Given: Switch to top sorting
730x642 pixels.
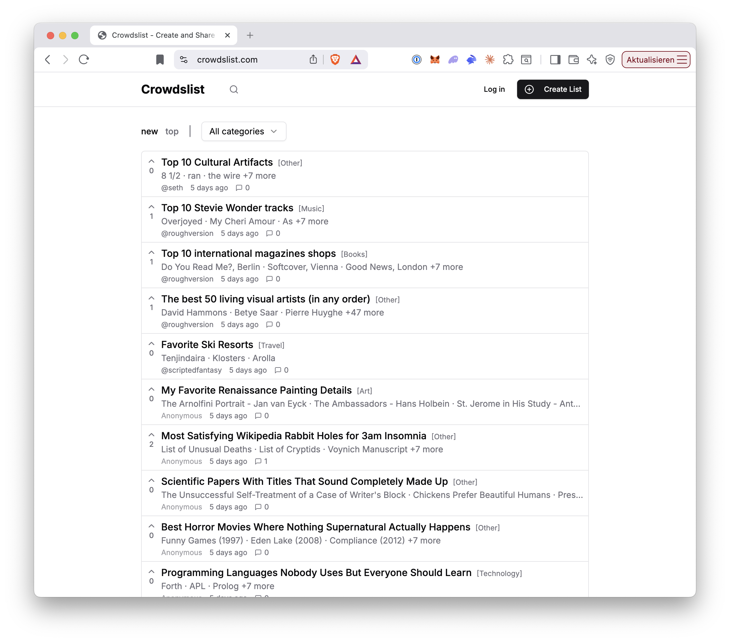Looking at the screenshot, I should click(x=172, y=131).
